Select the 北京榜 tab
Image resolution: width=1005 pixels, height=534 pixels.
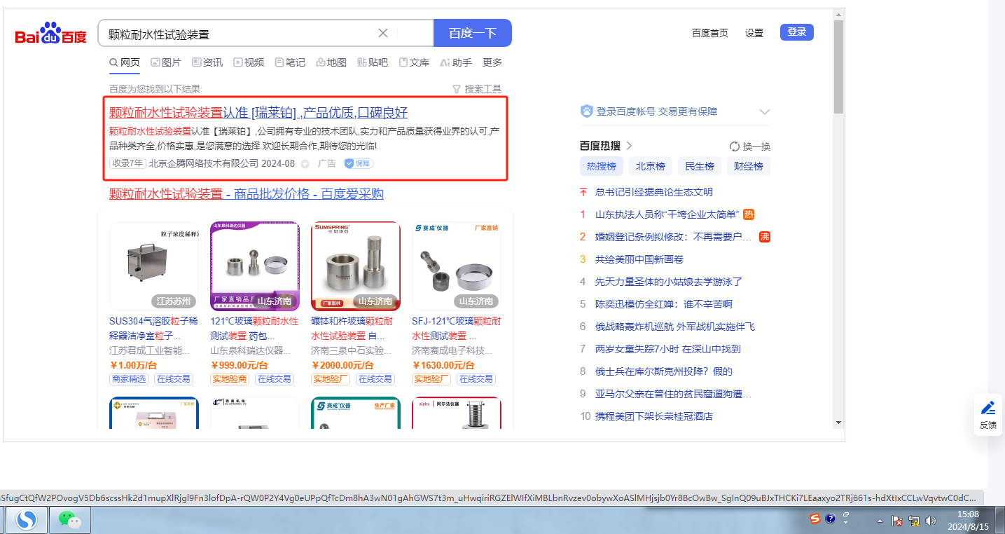tap(651, 166)
